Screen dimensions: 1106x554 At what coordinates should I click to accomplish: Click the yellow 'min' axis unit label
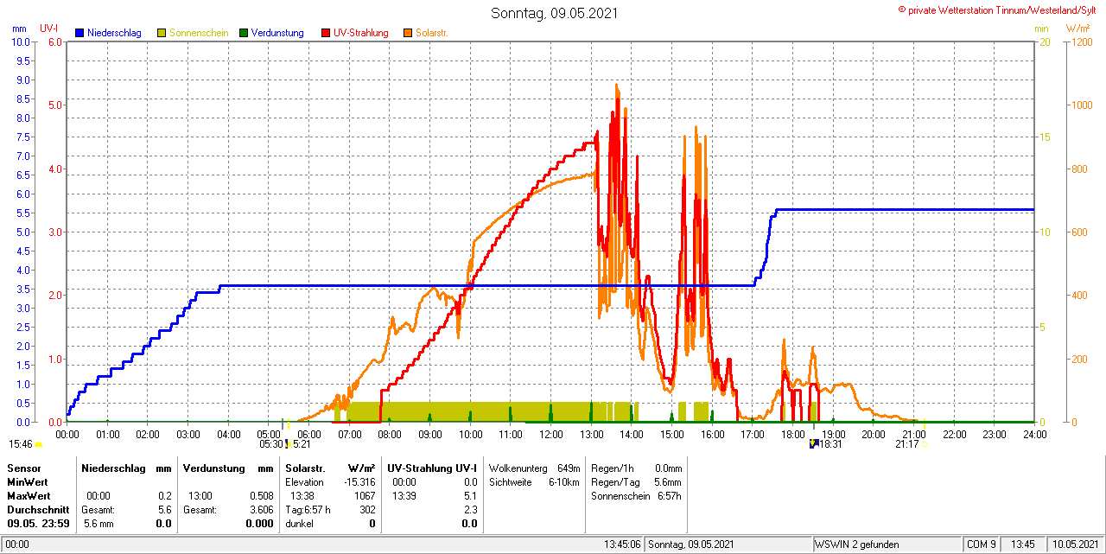click(1041, 29)
